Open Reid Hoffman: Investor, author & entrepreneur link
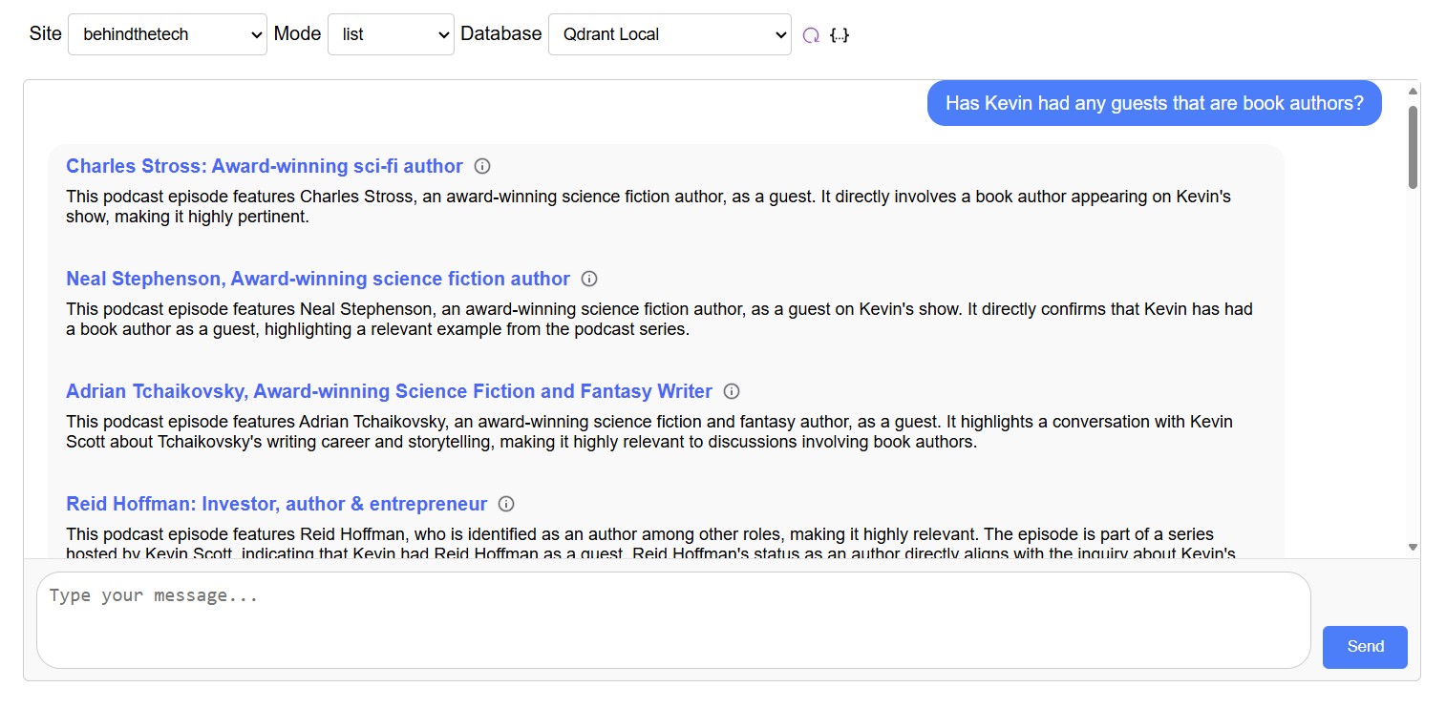The width and height of the screenshot is (1446, 708). pos(276,504)
